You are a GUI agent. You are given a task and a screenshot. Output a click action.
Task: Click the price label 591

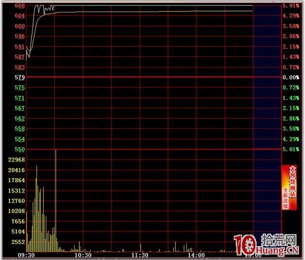20,46
